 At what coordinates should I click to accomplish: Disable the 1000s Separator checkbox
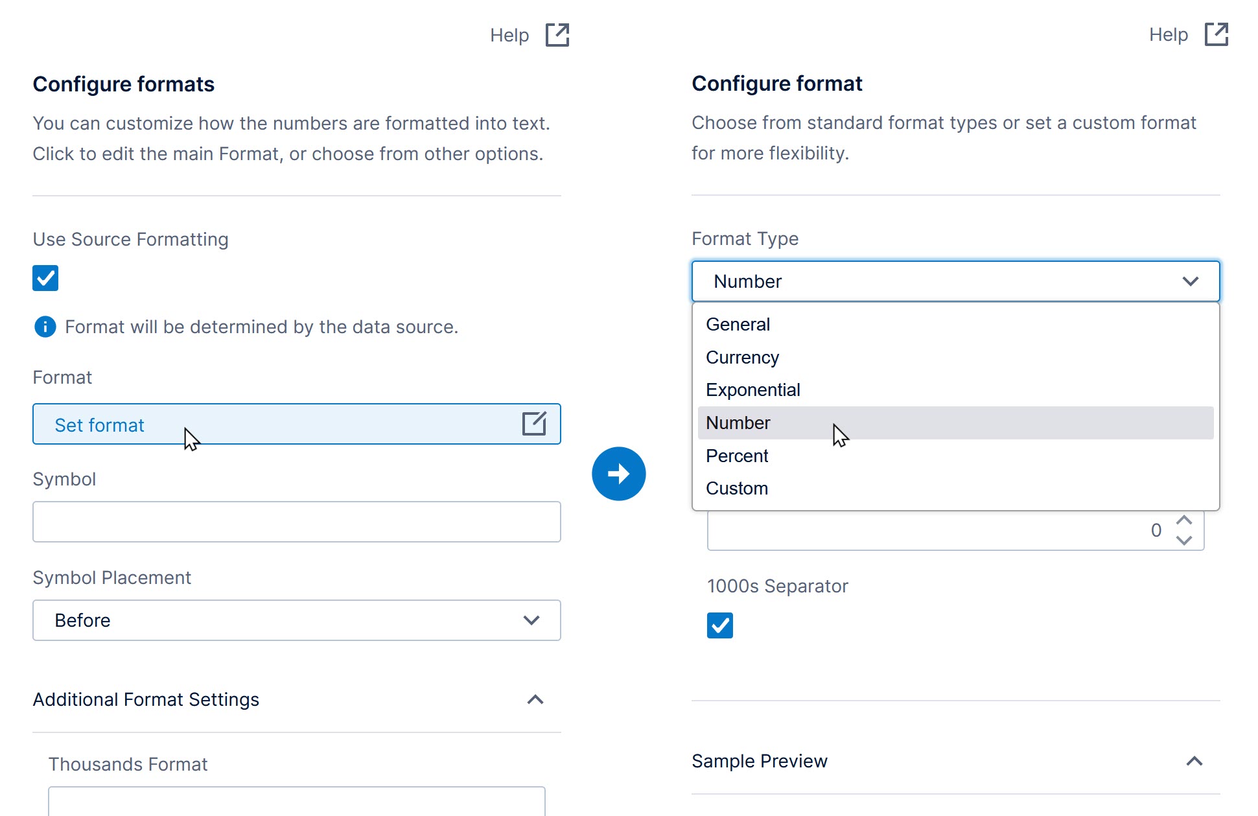click(719, 625)
